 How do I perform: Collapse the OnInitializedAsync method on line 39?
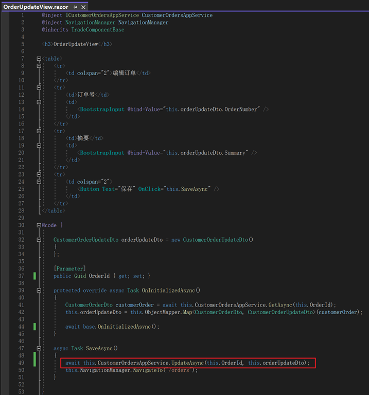(39, 291)
